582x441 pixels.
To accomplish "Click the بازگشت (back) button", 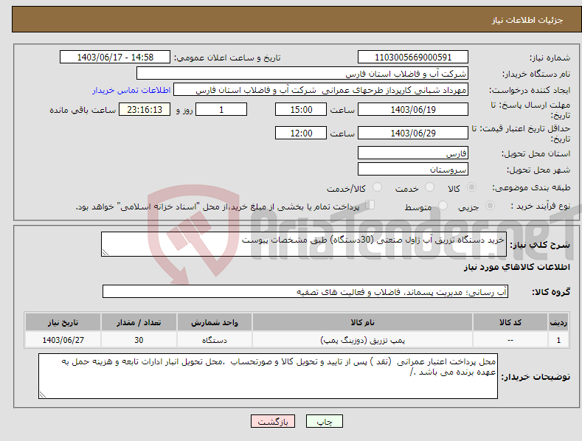I will coord(273,421).
